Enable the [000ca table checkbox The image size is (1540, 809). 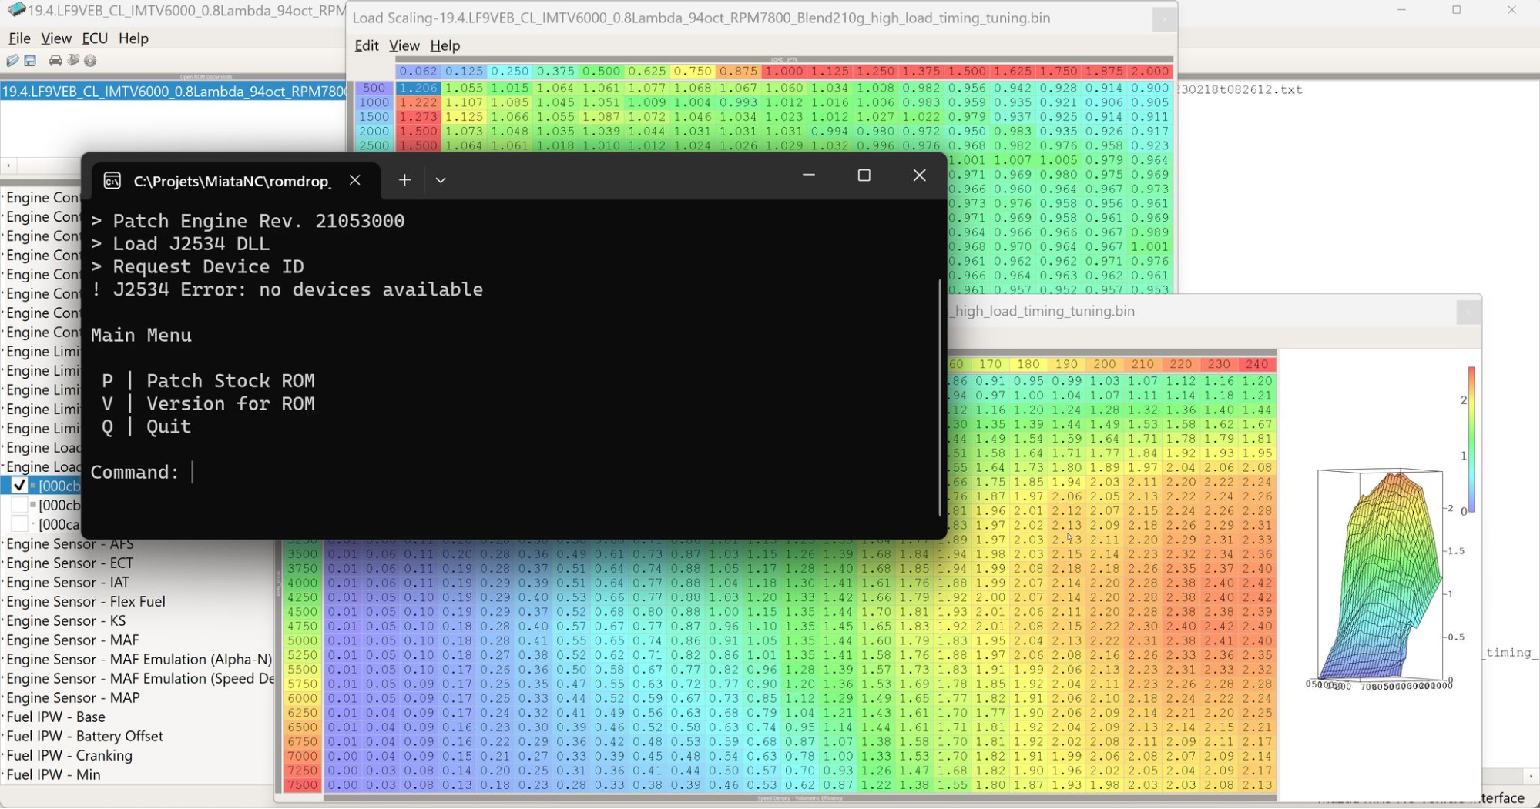pyautogui.click(x=19, y=524)
